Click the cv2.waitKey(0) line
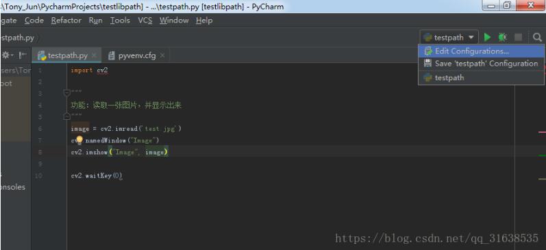This screenshot has height=250, width=546. click(97, 176)
